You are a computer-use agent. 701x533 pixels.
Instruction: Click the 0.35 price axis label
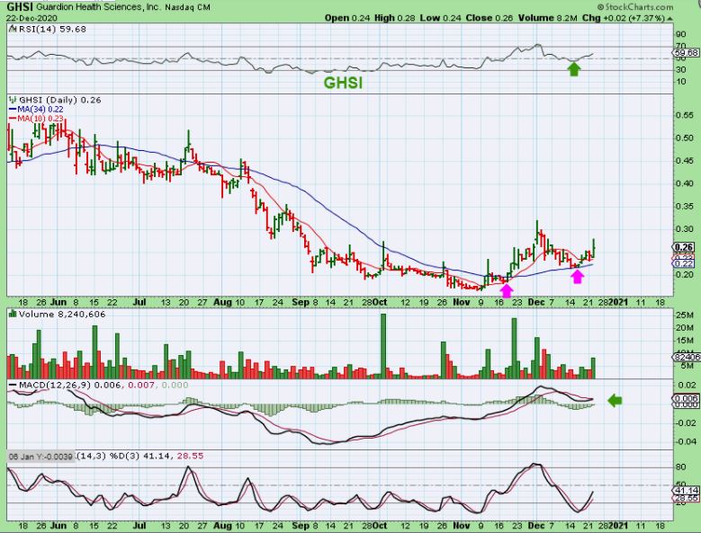[x=685, y=206]
